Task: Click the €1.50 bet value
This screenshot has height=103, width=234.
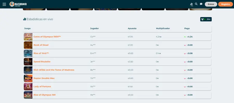Action: (130, 87)
